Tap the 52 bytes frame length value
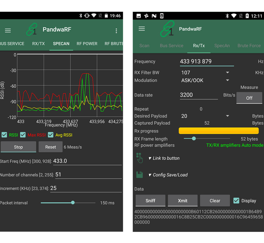264x243 pixels. 249,139
